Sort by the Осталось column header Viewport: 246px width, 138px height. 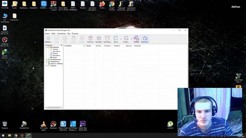coord(108,46)
